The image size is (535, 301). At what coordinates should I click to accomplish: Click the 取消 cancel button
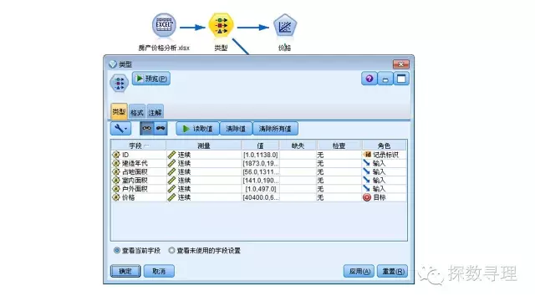tap(159, 271)
